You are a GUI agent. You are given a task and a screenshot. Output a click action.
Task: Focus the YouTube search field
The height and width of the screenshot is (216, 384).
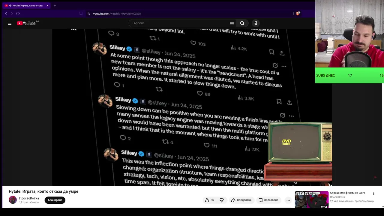(x=180, y=23)
